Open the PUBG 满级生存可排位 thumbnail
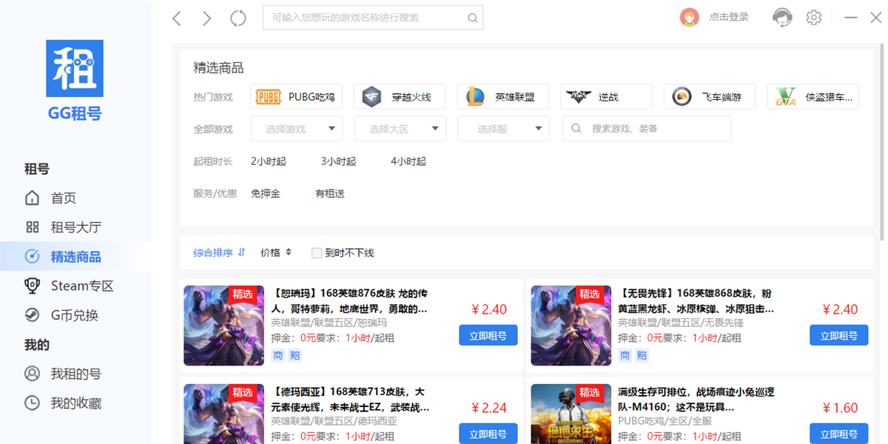Image resolution: width=888 pixels, height=444 pixels. point(571,414)
